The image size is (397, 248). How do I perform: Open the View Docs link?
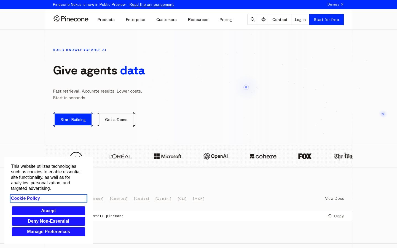(334, 198)
